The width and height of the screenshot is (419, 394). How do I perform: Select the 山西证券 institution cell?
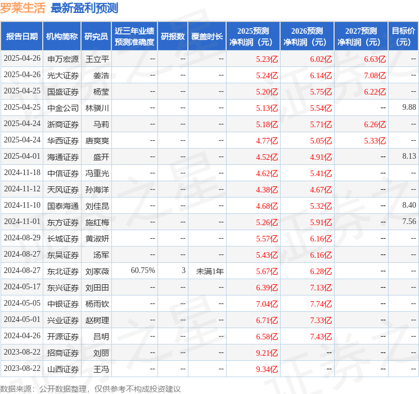coord(63,369)
